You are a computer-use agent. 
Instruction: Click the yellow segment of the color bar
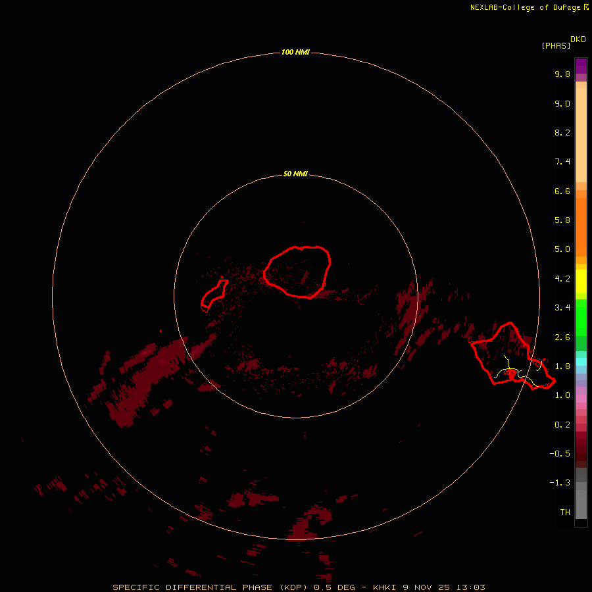click(x=581, y=282)
